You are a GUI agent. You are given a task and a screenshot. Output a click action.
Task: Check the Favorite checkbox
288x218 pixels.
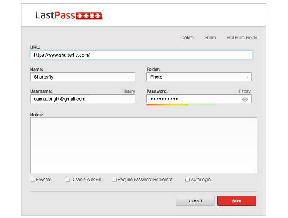pyautogui.click(x=33, y=179)
